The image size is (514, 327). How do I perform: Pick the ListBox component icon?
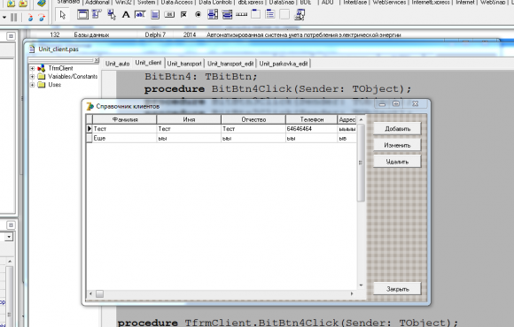point(213,15)
